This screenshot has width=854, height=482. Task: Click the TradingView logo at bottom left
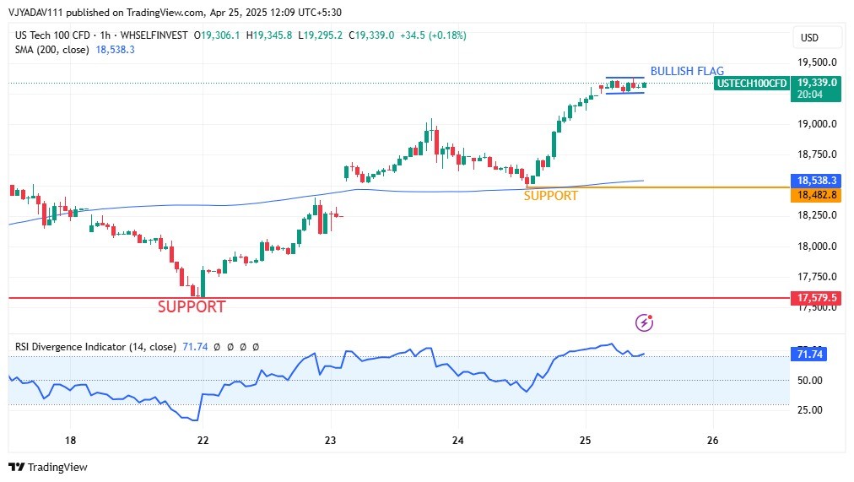(48, 467)
